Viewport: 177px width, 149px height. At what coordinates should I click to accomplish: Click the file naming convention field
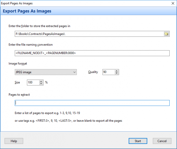(92, 53)
